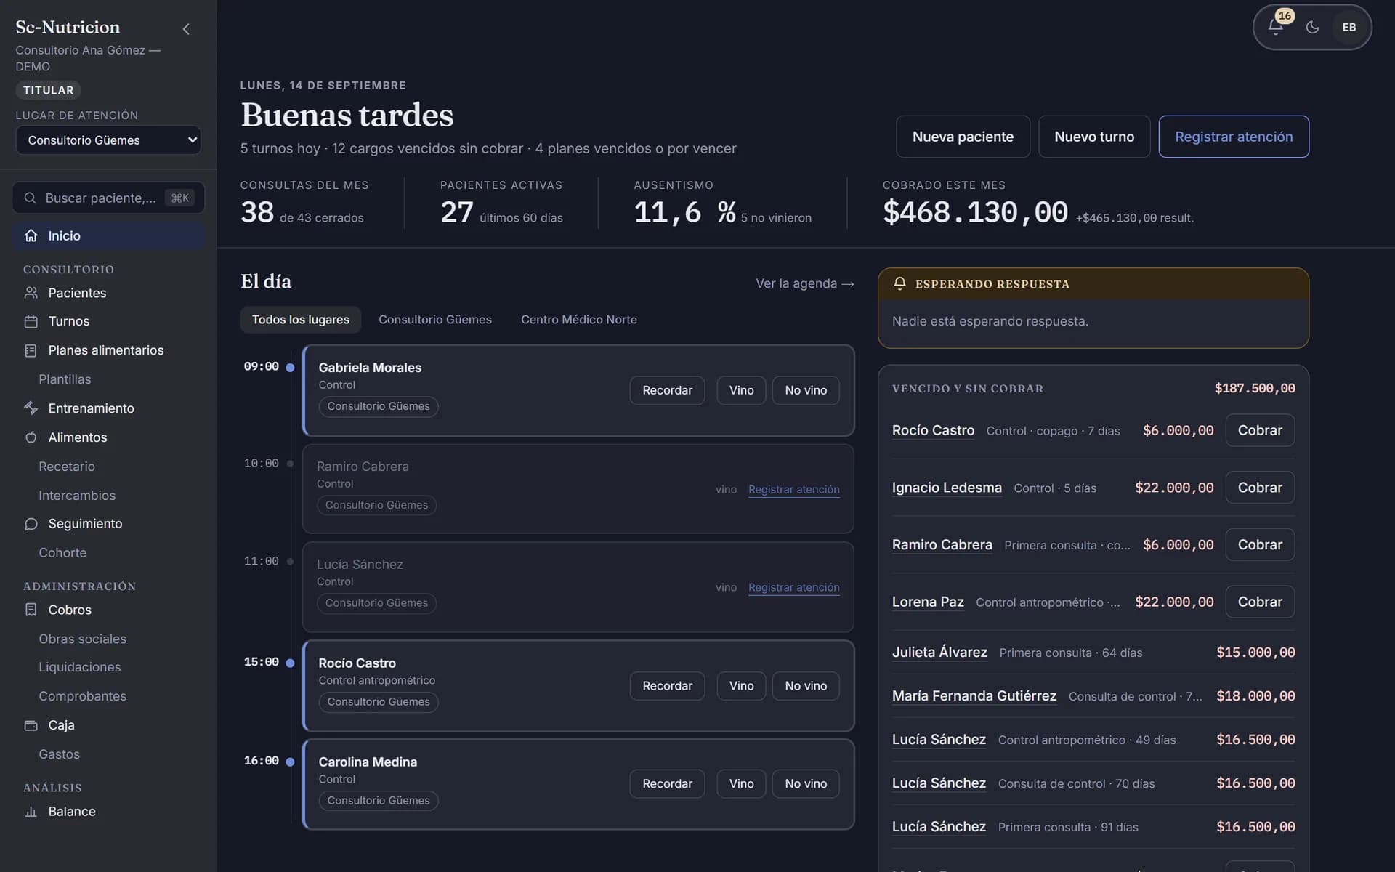Viewport: 1395px width, 872px height.
Task: Click Recordar for Gabriela Morales
Action: (x=667, y=390)
